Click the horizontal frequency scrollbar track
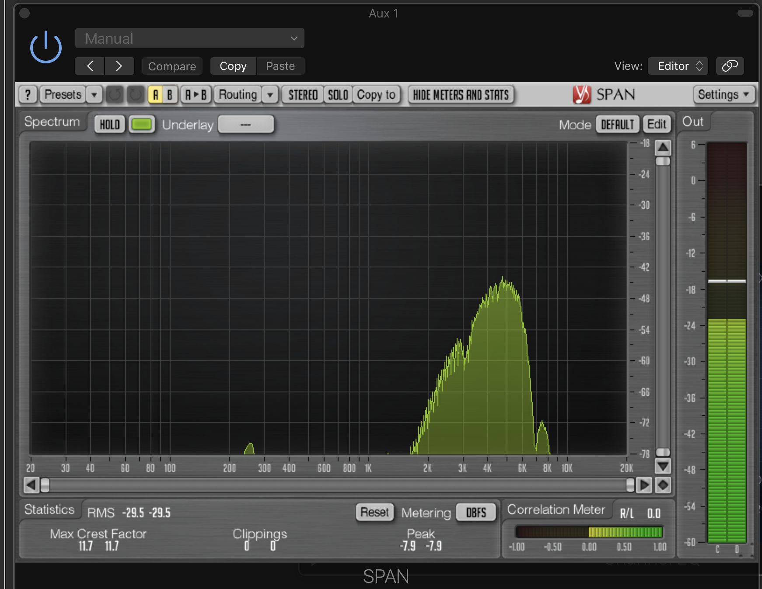The height and width of the screenshot is (589, 762). (337, 485)
